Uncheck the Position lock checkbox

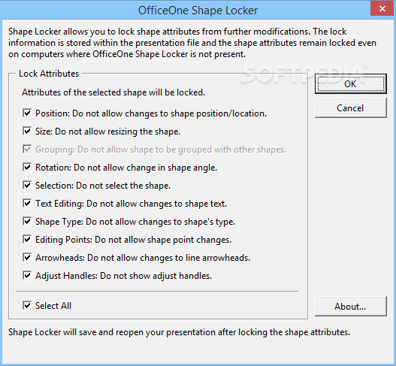click(27, 113)
